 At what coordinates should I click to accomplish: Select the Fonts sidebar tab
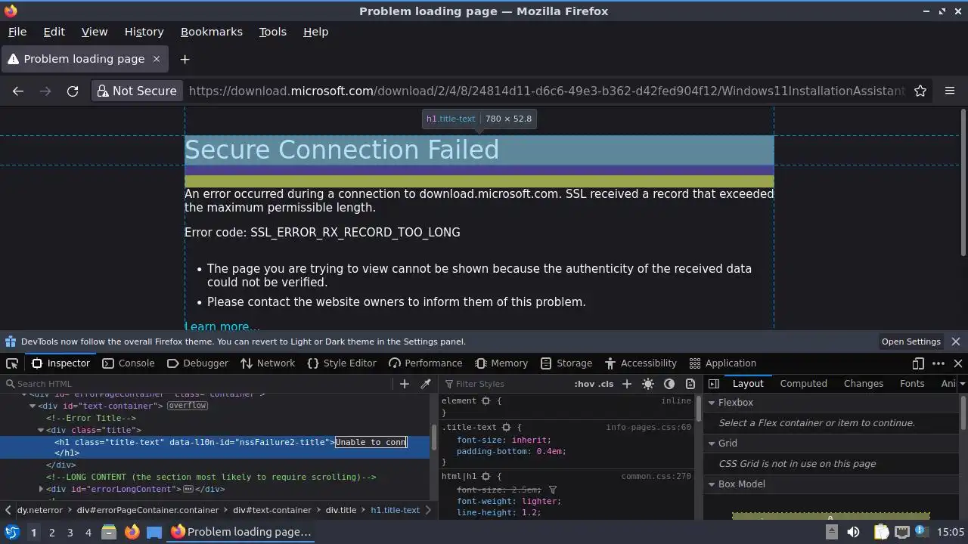click(911, 384)
